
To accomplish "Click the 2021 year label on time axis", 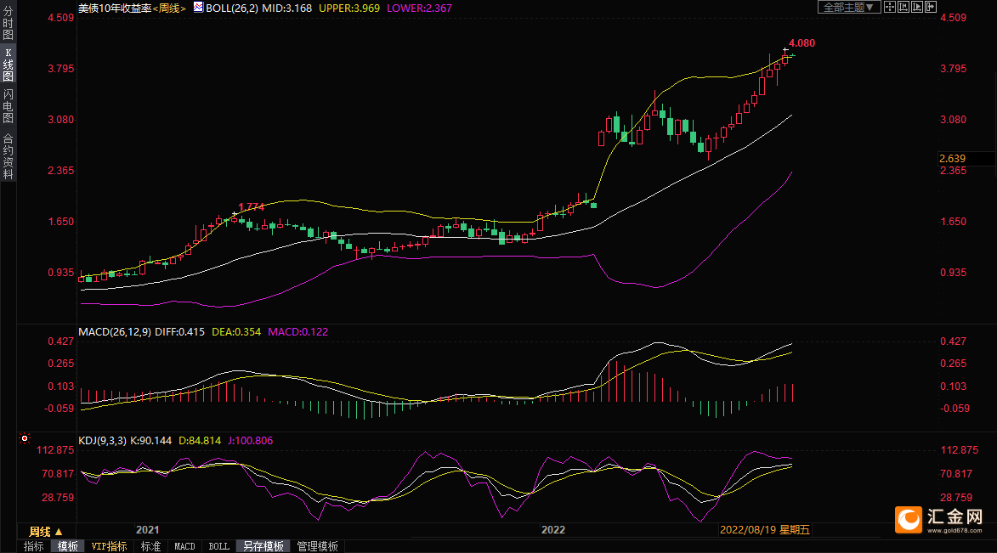I will click(x=148, y=529).
